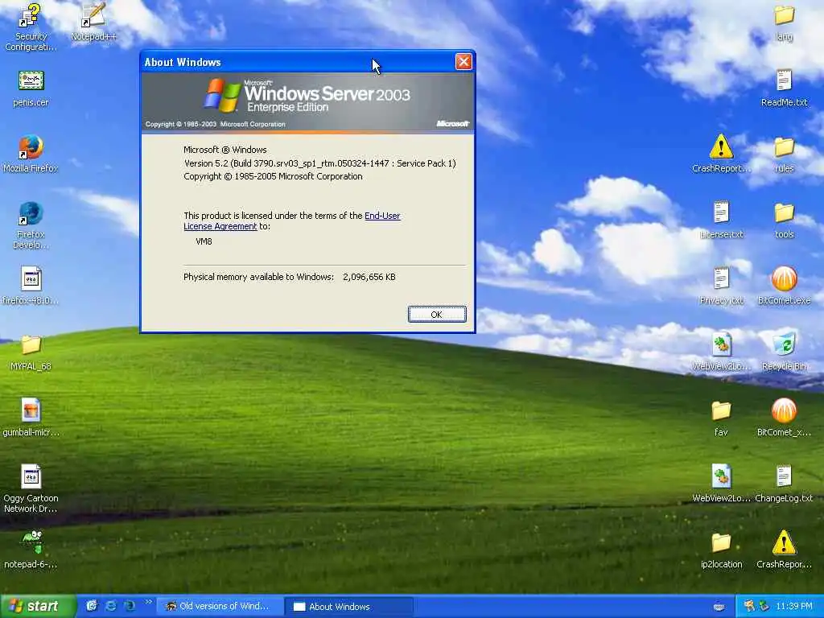Open the tools folder
Screen dimensions: 824x618
coord(784,220)
